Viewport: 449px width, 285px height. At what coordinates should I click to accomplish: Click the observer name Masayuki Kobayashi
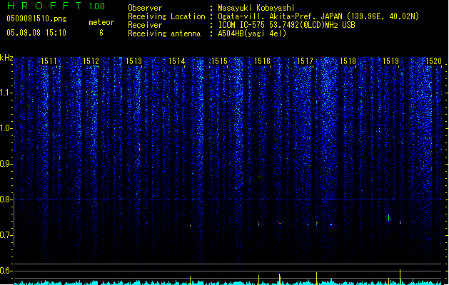click(x=256, y=8)
